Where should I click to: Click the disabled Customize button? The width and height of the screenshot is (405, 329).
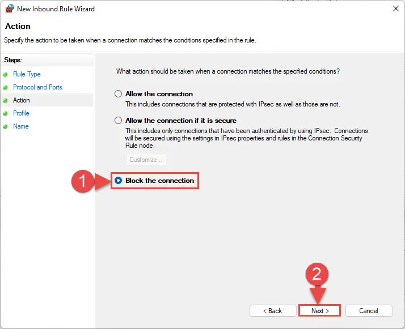tap(146, 160)
